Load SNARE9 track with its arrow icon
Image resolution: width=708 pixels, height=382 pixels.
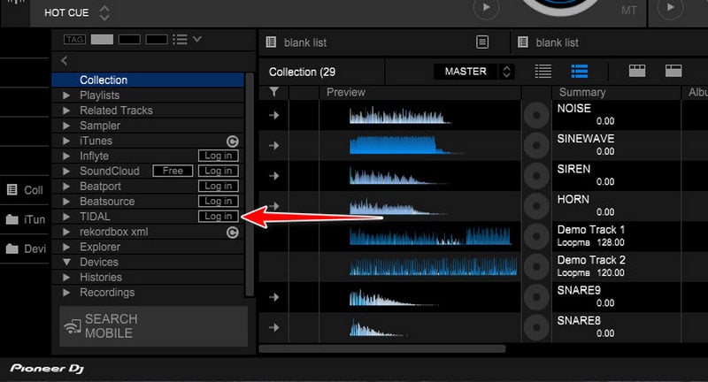click(x=274, y=297)
